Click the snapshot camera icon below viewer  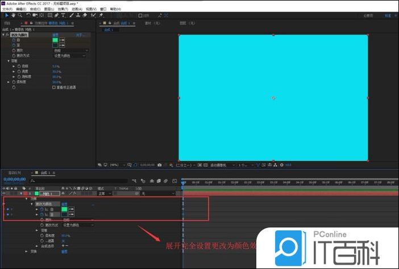160,165
